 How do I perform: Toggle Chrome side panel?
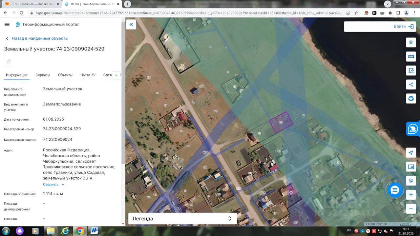398,13
